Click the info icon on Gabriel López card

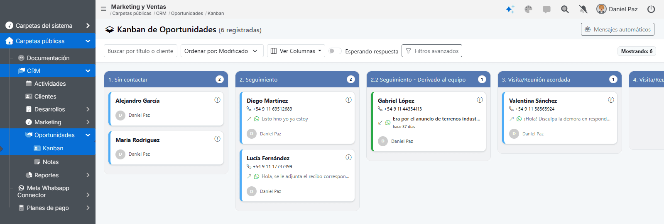[480, 100]
